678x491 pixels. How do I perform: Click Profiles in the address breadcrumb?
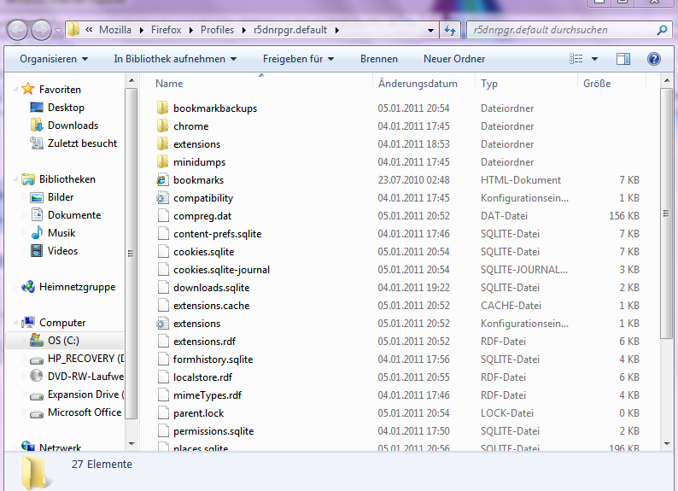217,31
